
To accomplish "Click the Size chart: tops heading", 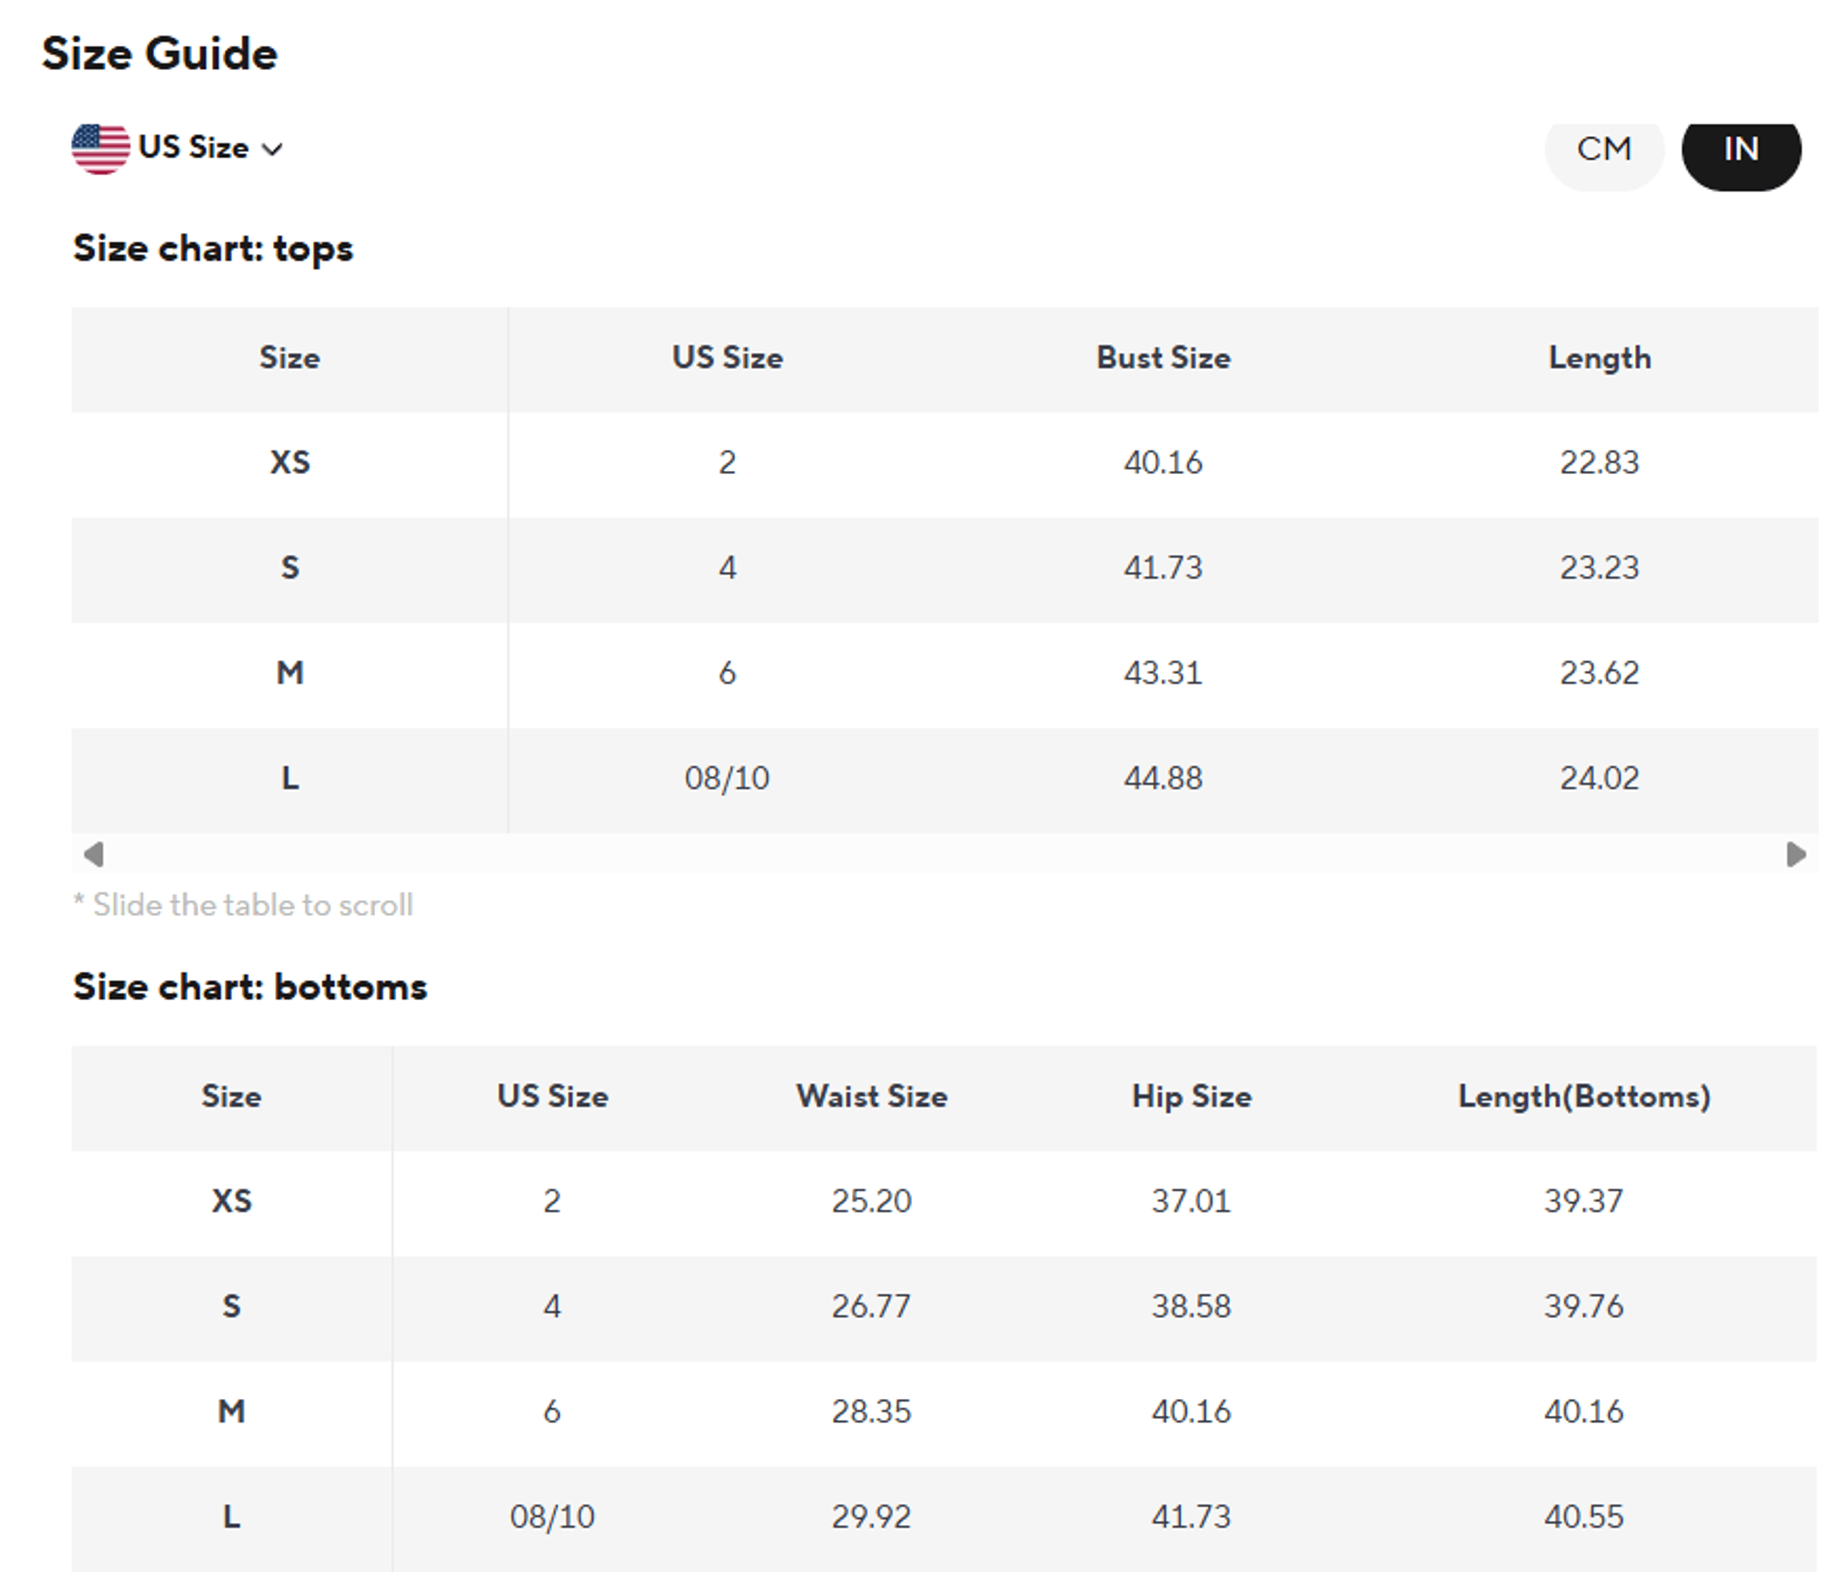I will [213, 249].
